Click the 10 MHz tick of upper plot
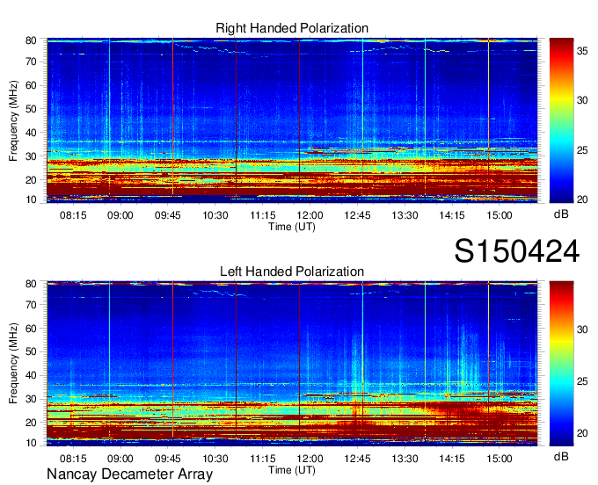Viewport: 598px width, 485px height. coord(31,199)
